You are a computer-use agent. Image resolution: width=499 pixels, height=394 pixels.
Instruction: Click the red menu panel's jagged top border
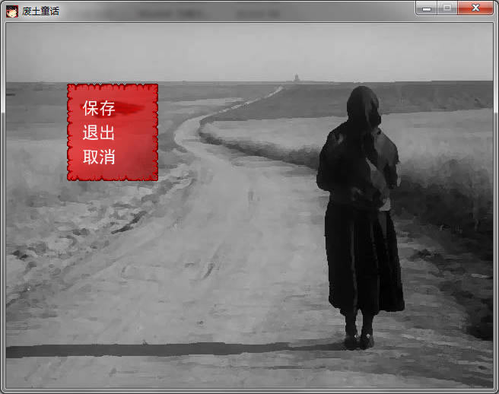click(x=113, y=85)
